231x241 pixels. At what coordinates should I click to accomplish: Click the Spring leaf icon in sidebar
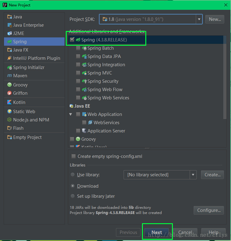[9, 41]
